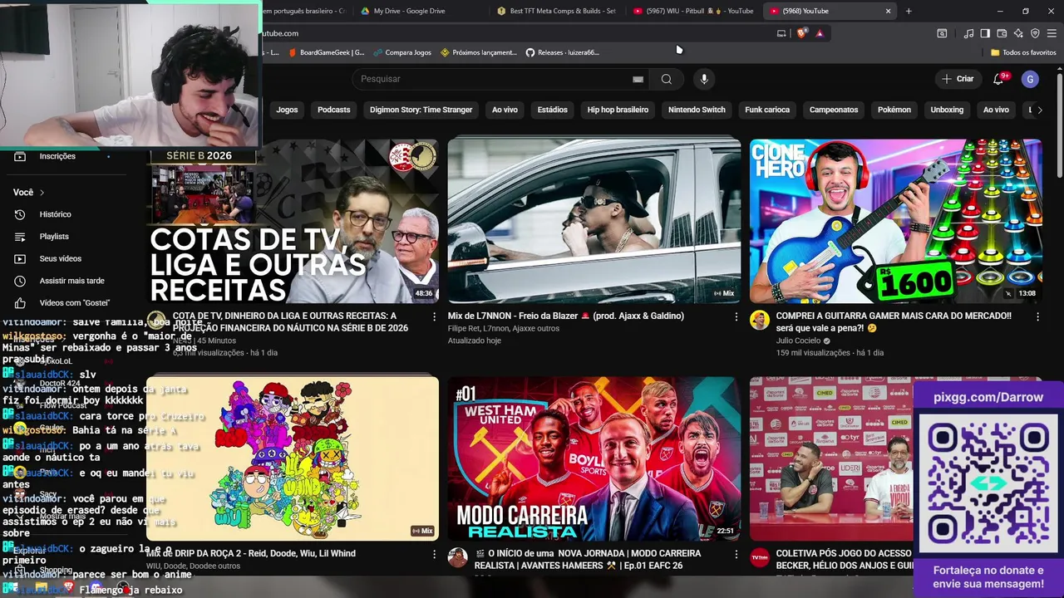
Task: Open options menu for guitarra gamer video
Action: point(1037,316)
